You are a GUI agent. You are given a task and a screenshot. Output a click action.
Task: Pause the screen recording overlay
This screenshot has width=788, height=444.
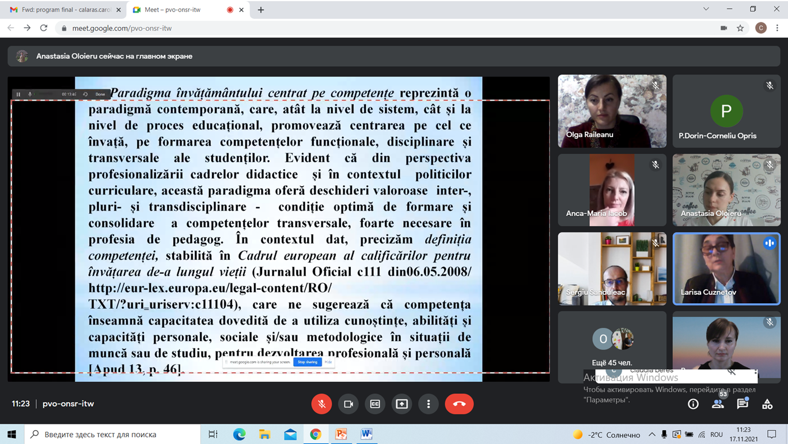point(18,94)
